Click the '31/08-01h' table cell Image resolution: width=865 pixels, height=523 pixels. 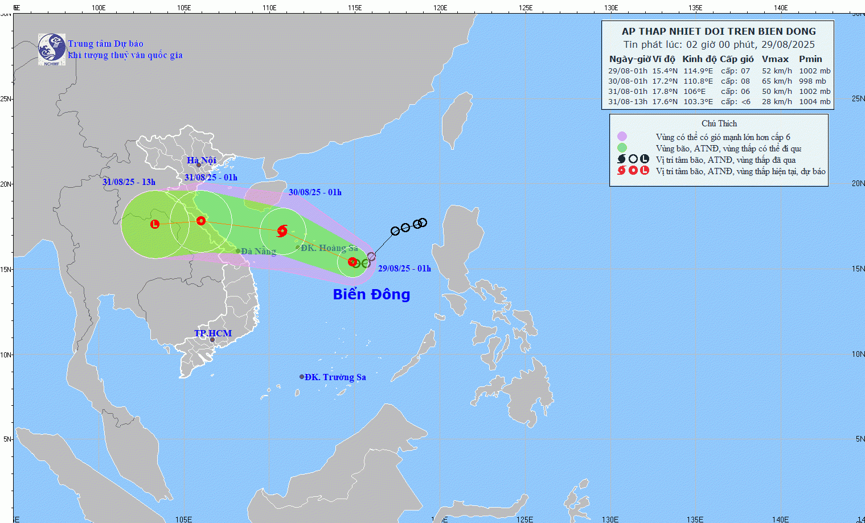click(x=628, y=92)
